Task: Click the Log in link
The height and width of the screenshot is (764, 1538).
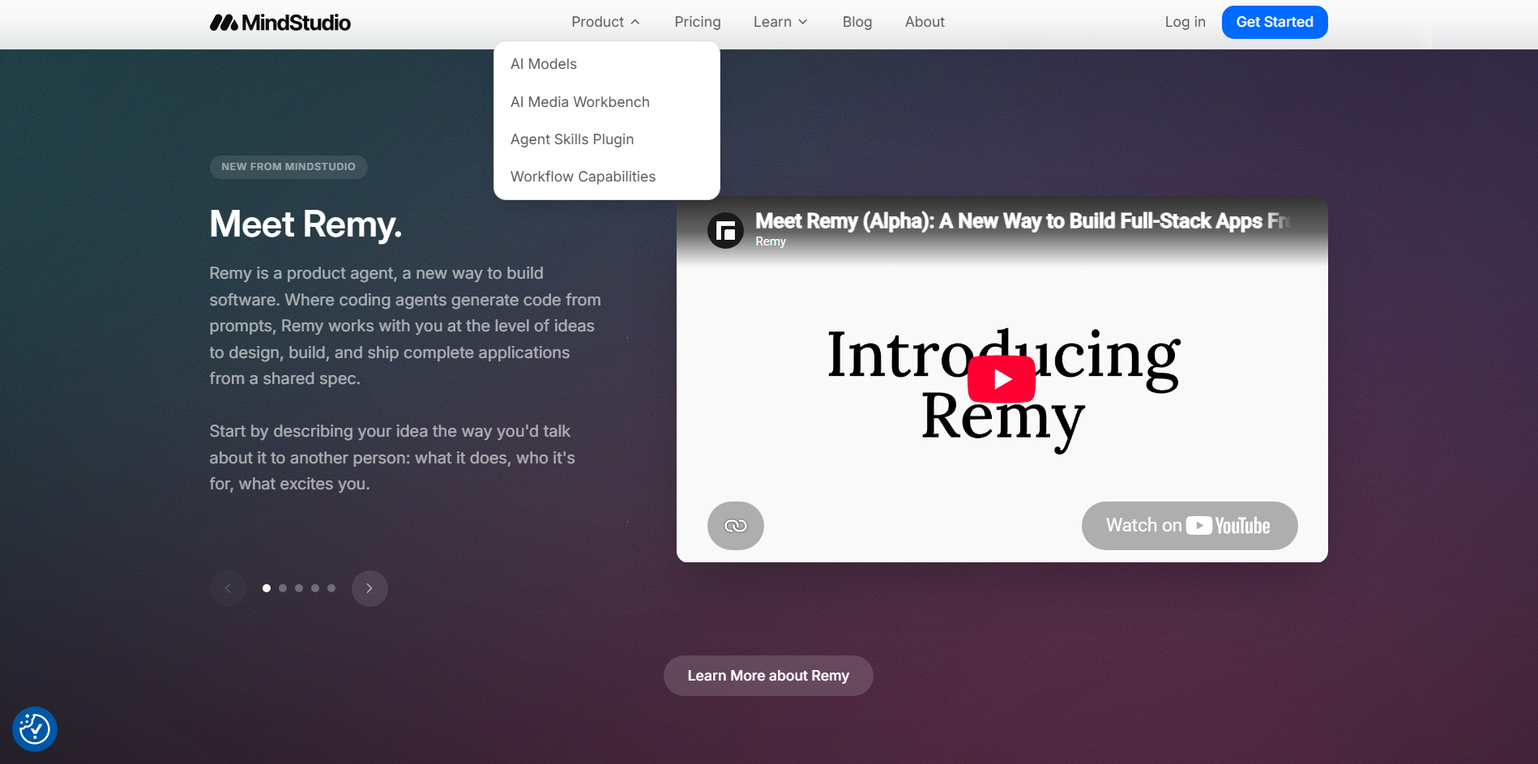Action: tap(1185, 22)
